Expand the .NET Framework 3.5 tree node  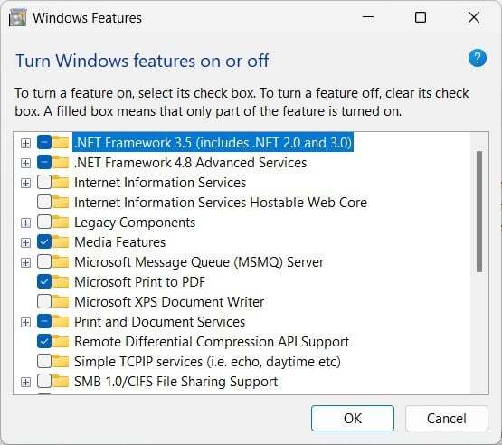pyautogui.click(x=25, y=143)
